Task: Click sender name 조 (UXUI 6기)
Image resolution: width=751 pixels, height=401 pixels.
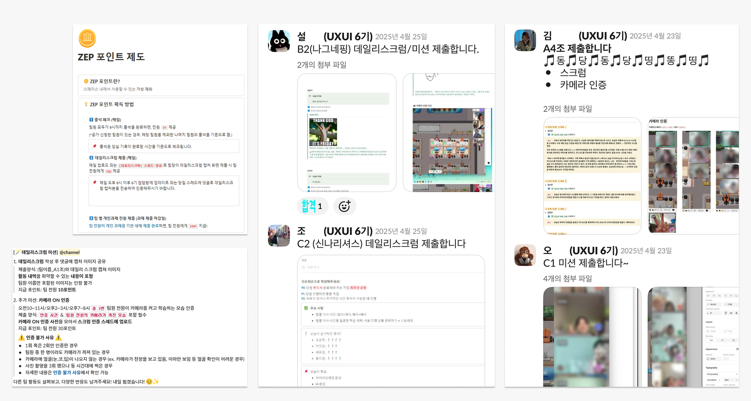Action: (335, 231)
